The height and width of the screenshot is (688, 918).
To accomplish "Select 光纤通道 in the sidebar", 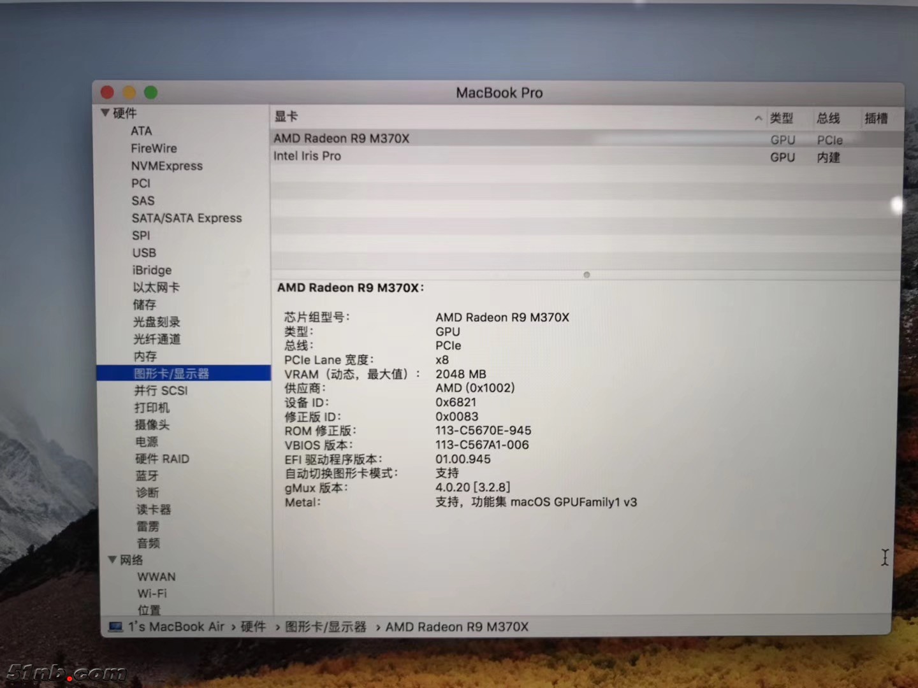I will pyautogui.click(x=157, y=339).
